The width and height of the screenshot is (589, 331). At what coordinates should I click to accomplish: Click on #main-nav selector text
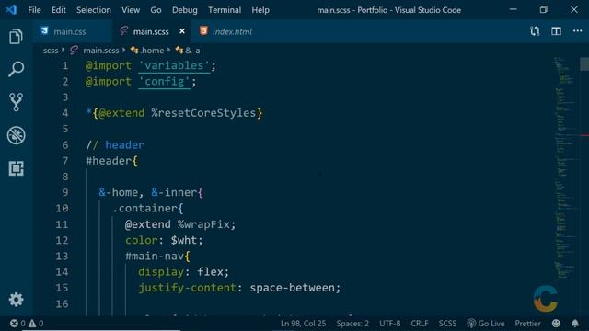155,256
